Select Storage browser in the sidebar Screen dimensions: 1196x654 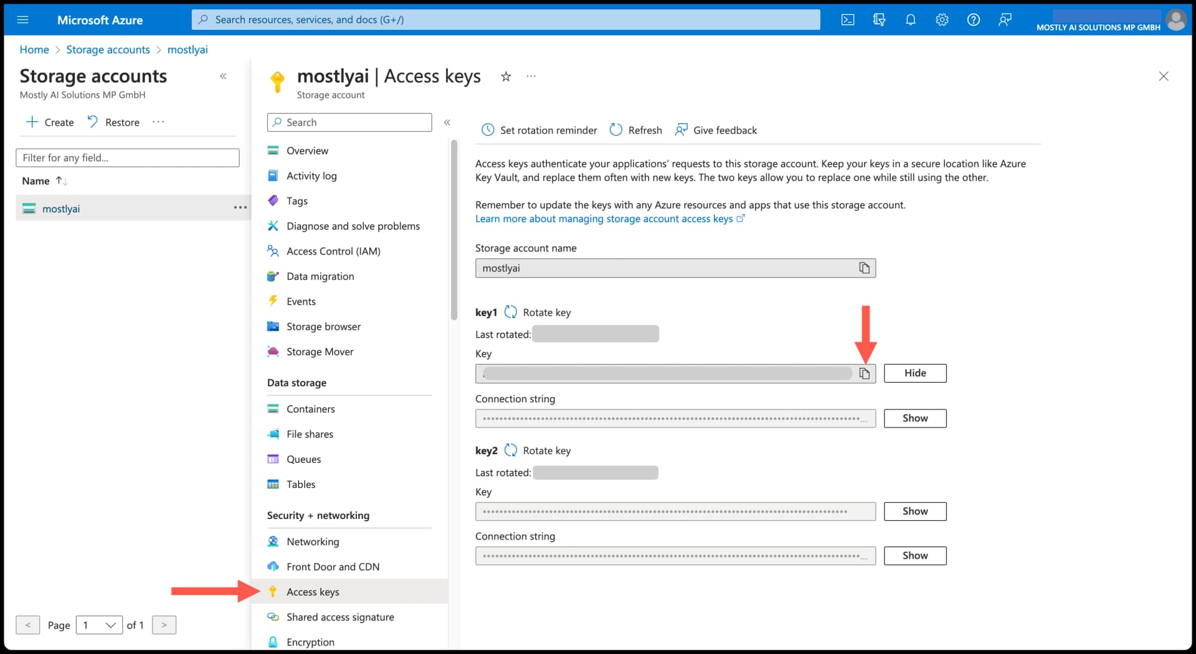click(323, 326)
